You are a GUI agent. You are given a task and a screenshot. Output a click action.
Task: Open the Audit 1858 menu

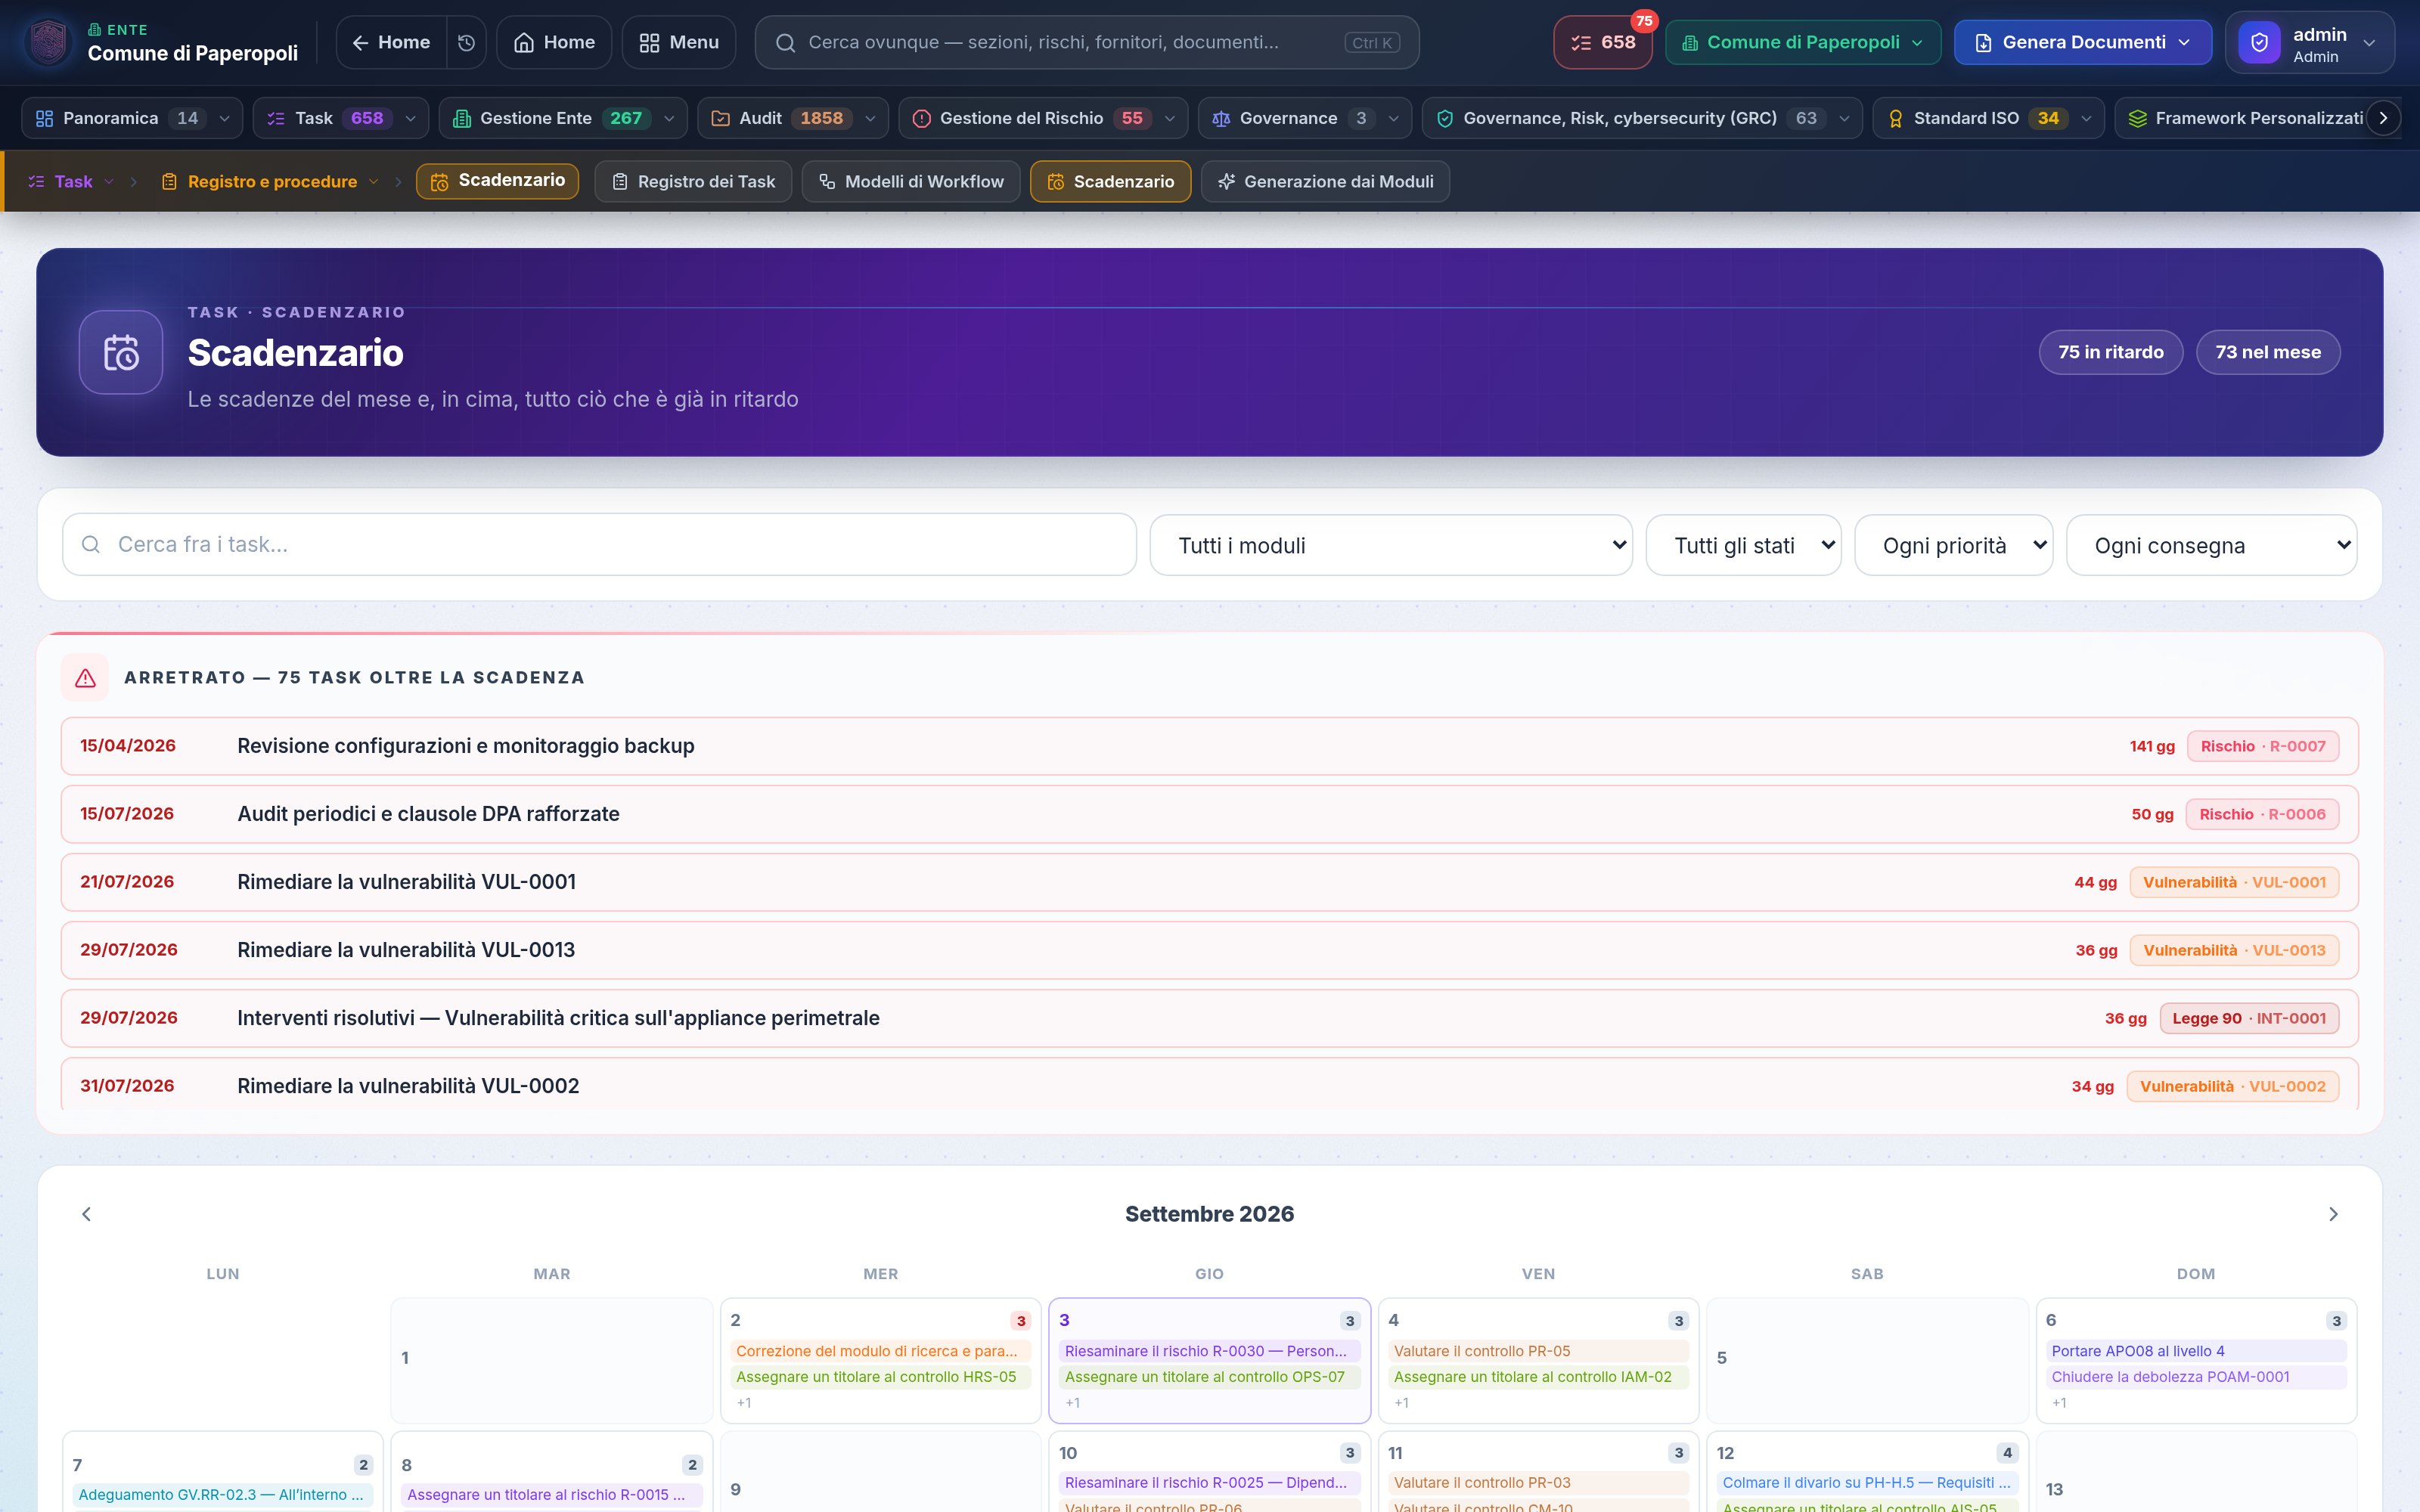coord(792,118)
